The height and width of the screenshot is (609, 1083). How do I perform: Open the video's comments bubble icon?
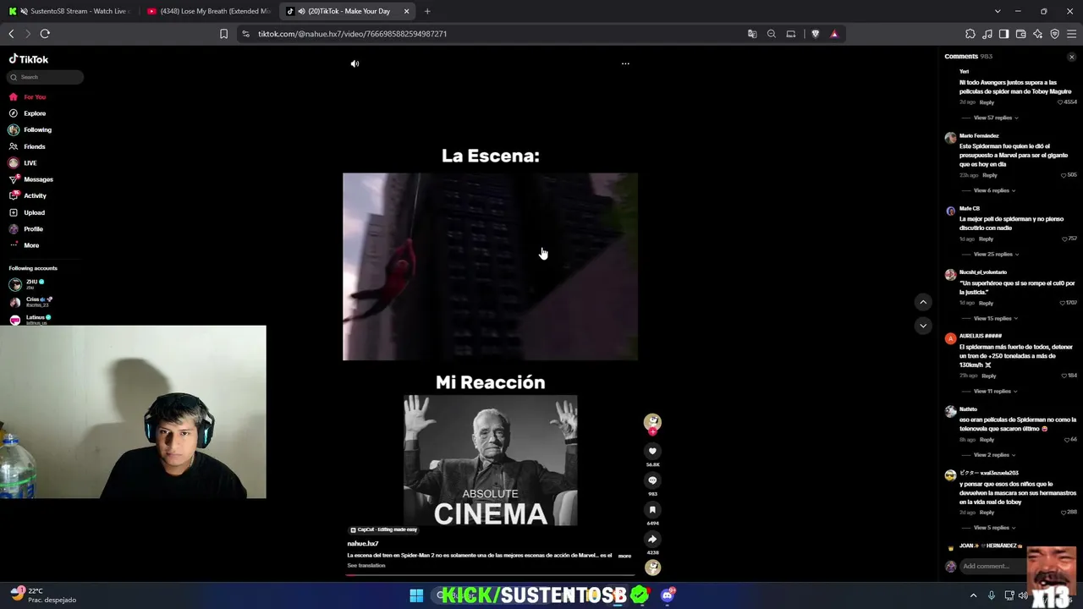(652, 480)
